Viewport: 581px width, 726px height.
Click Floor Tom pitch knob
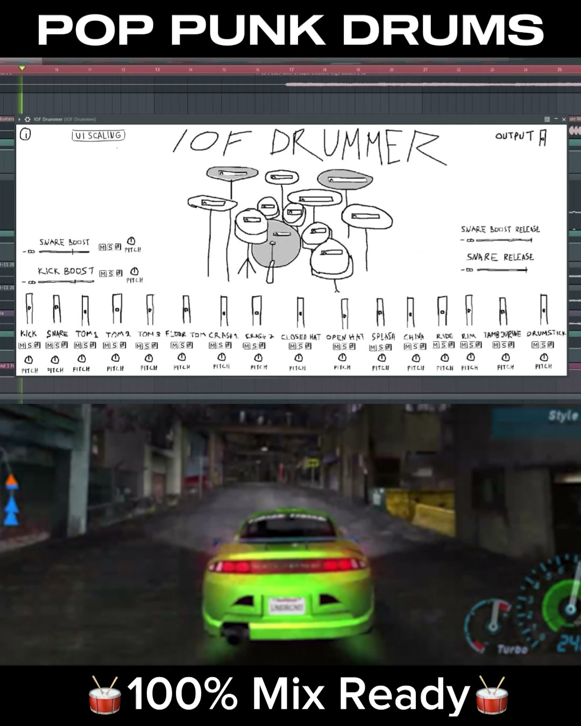coord(182,357)
